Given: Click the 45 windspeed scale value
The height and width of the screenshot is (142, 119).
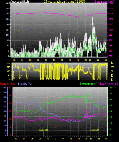Looking at the screenshot, I should coord(7,9).
